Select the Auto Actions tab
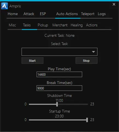This screenshot has height=132, width=119. click(67, 14)
